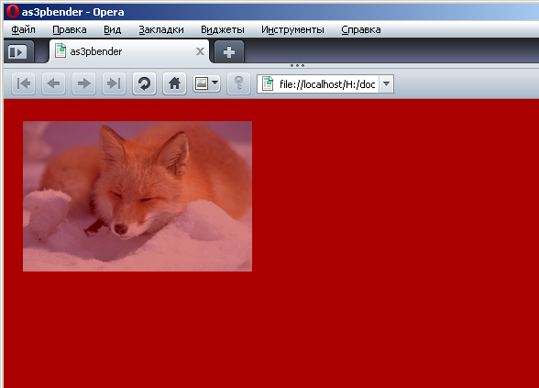Expand the show images dropdown arrow

215,83
